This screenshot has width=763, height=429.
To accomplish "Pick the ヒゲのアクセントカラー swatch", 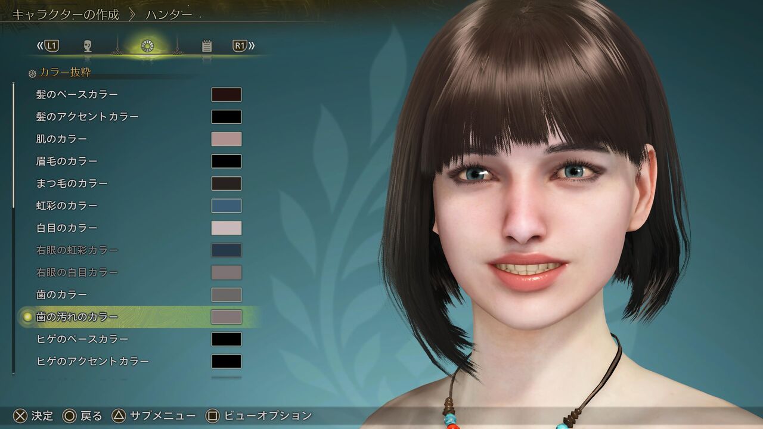I will pos(227,361).
